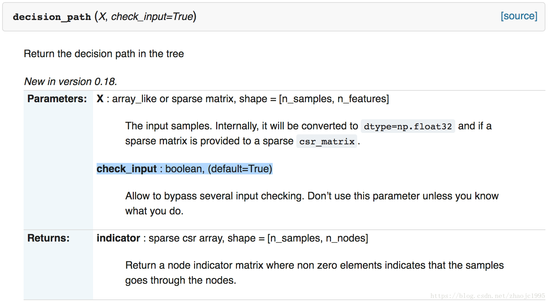Click the X argument in the signature
The height and width of the screenshot is (303, 549).
point(102,16)
